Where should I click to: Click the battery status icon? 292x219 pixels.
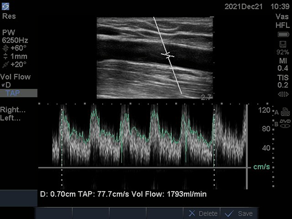[283, 35]
